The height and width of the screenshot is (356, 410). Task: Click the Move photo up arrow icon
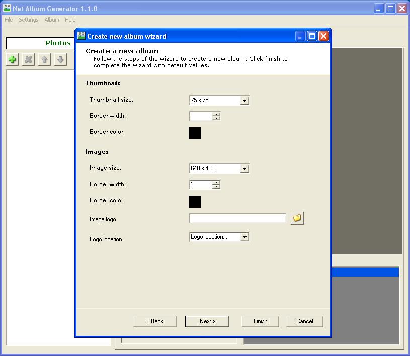[44, 60]
